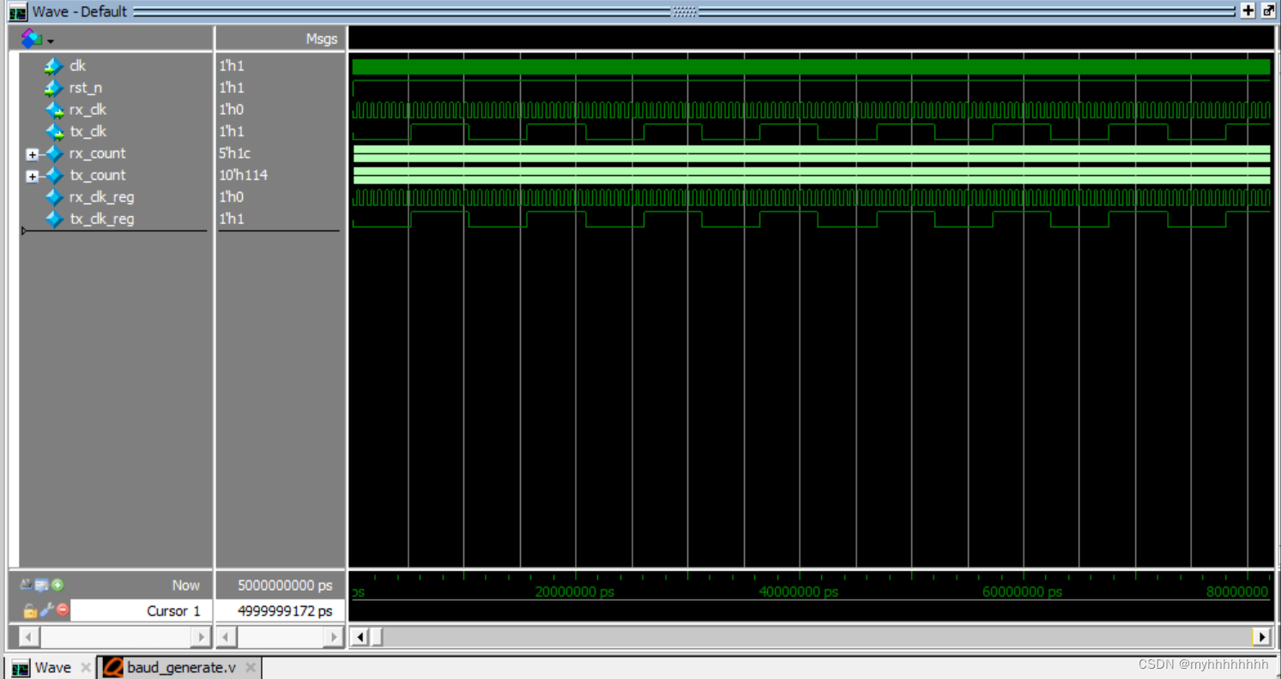Select the tx_clk signal icon
Screen dimensions: 1281x679
click(54, 132)
